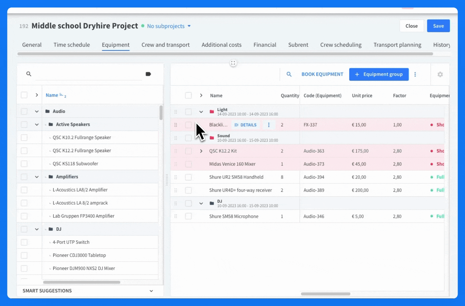Image resolution: width=465 pixels, height=306 pixels.
Task: Click the horizontal scrollbar under equipment table
Action: (325, 294)
